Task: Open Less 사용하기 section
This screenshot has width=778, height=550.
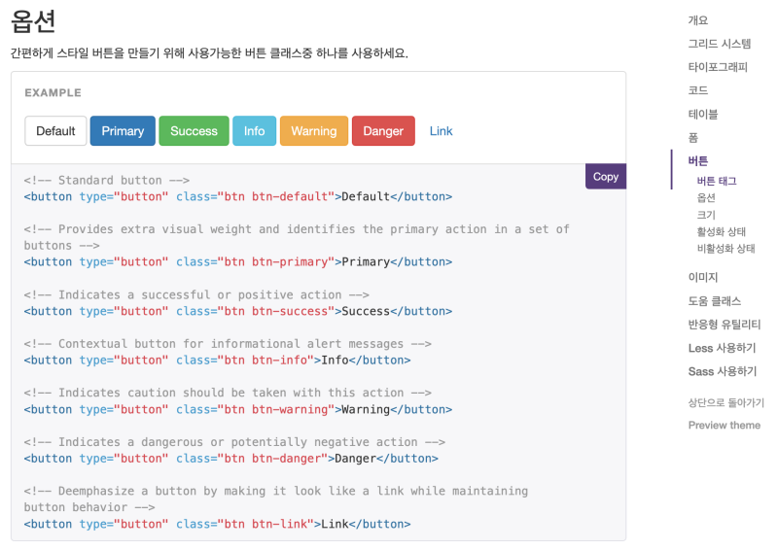Action: click(x=722, y=348)
